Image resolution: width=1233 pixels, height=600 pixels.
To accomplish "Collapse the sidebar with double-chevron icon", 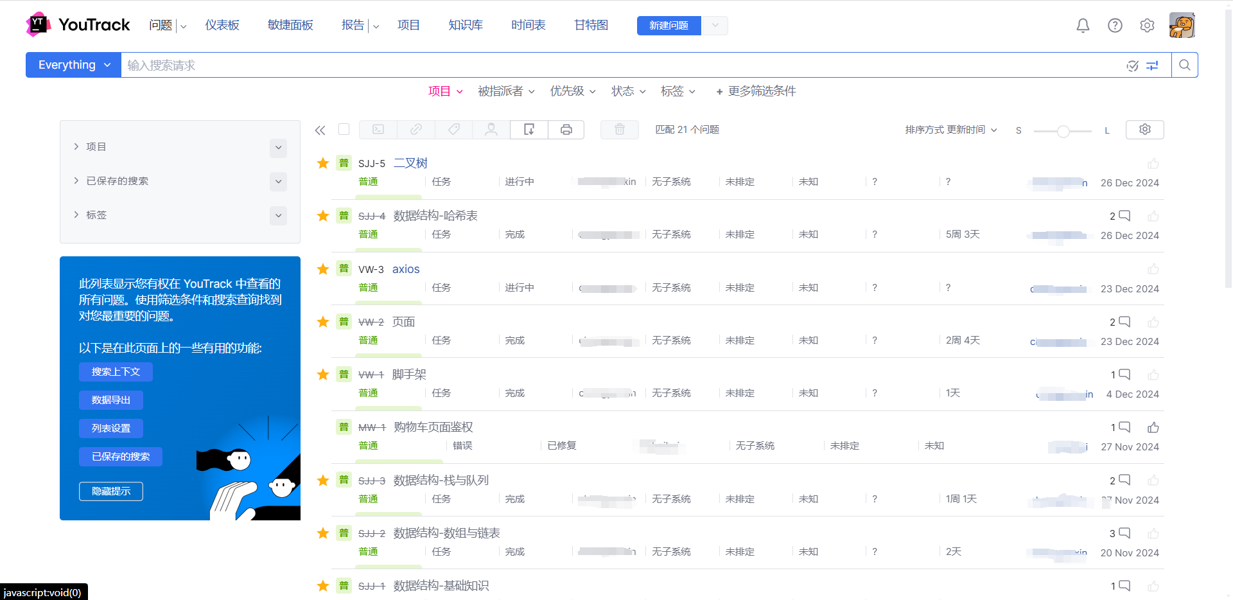I will pyautogui.click(x=320, y=130).
